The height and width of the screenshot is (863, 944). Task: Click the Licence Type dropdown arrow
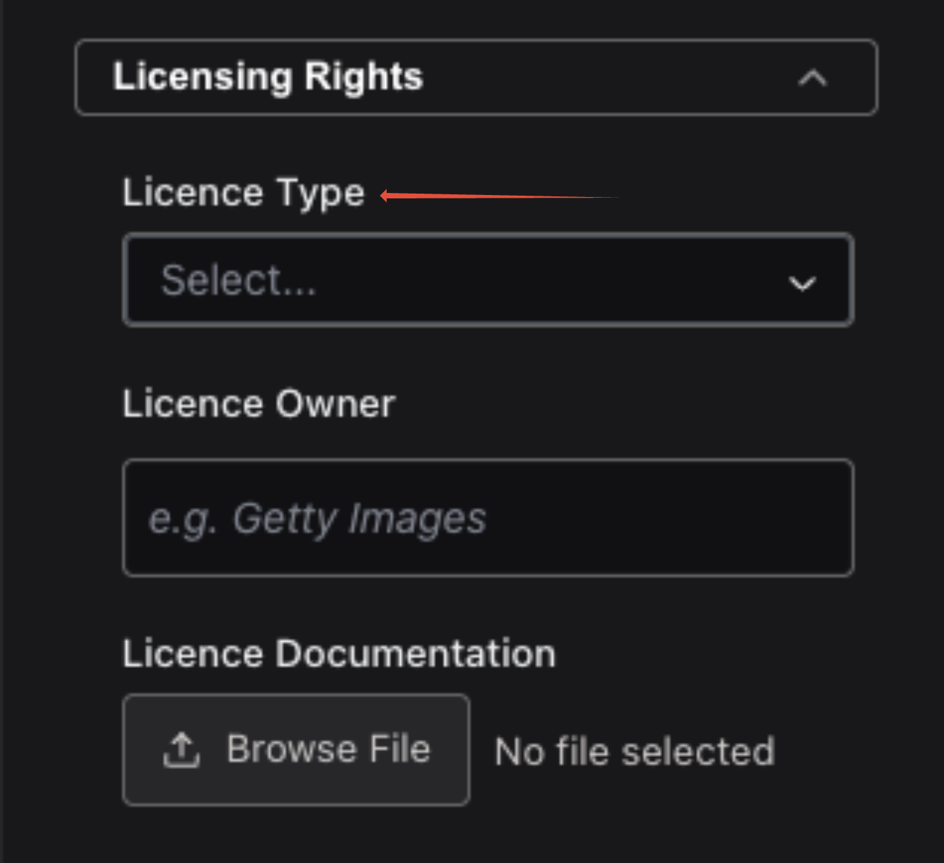pos(802,283)
